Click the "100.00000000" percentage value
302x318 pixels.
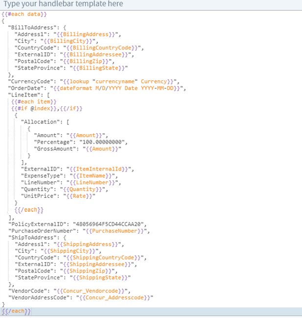(x=102, y=142)
